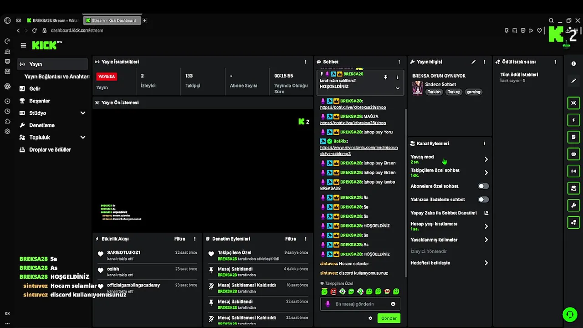Image resolution: width=583 pixels, height=328 pixels.
Task: Open the Yayın İstatistikleri panel options menu
Action: coord(306,61)
